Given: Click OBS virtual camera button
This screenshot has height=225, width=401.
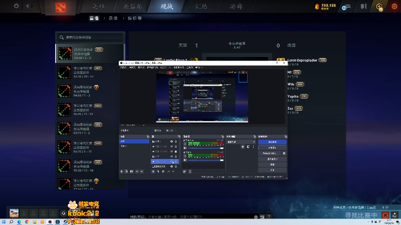Looking at the screenshot, I should pos(270,153).
